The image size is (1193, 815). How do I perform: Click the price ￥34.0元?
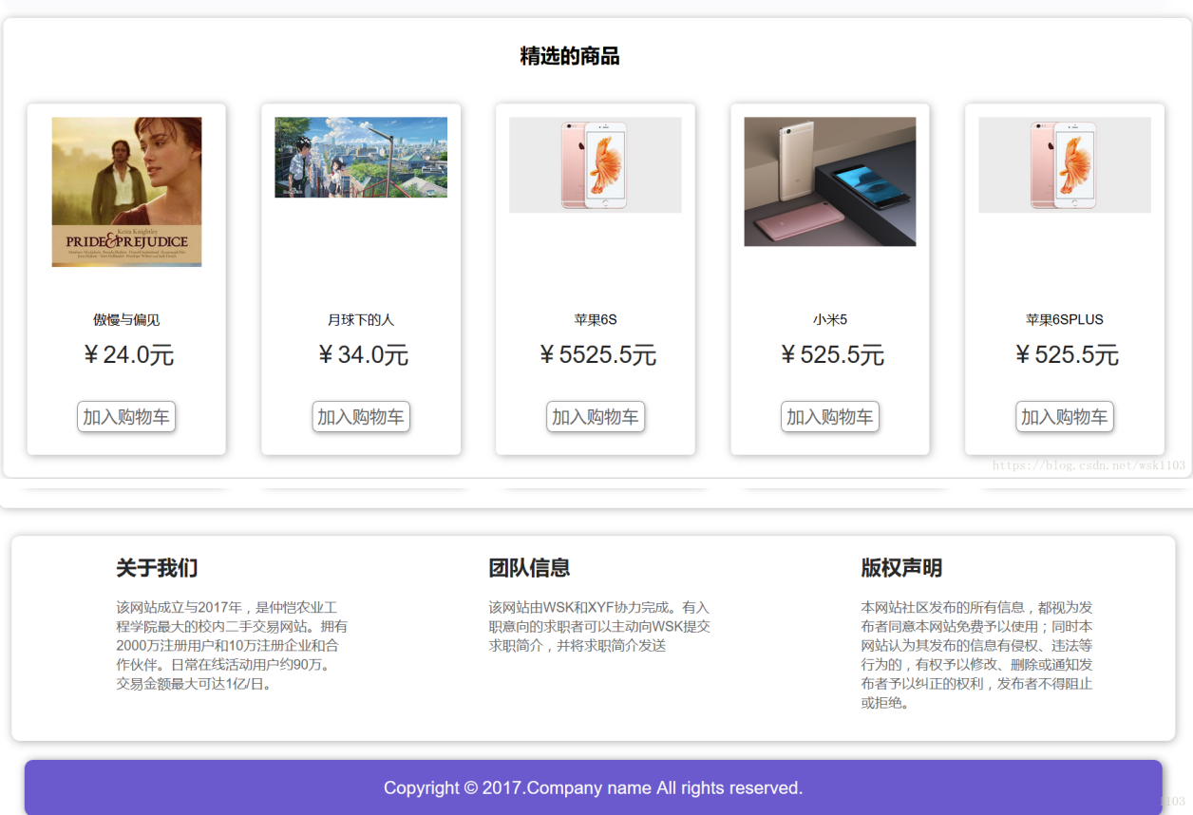click(362, 355)
